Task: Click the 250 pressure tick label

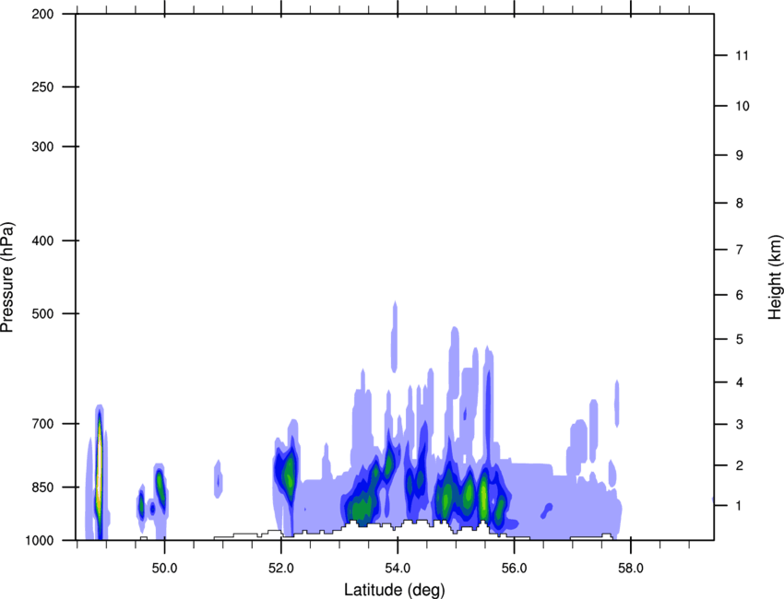Action: pyautogui.click(x=42, y=87)
